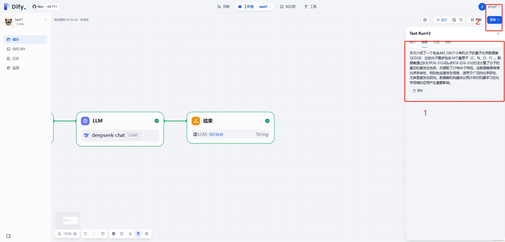Image resolution: width=505 pixels, height=242 pixels.
Task: Expand the test1 app selector in navigation
Action: click(x=265, y=7)
